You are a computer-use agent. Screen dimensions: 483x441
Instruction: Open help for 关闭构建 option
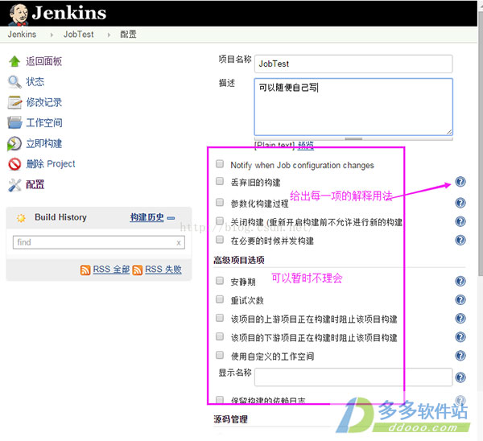[460, 221]
